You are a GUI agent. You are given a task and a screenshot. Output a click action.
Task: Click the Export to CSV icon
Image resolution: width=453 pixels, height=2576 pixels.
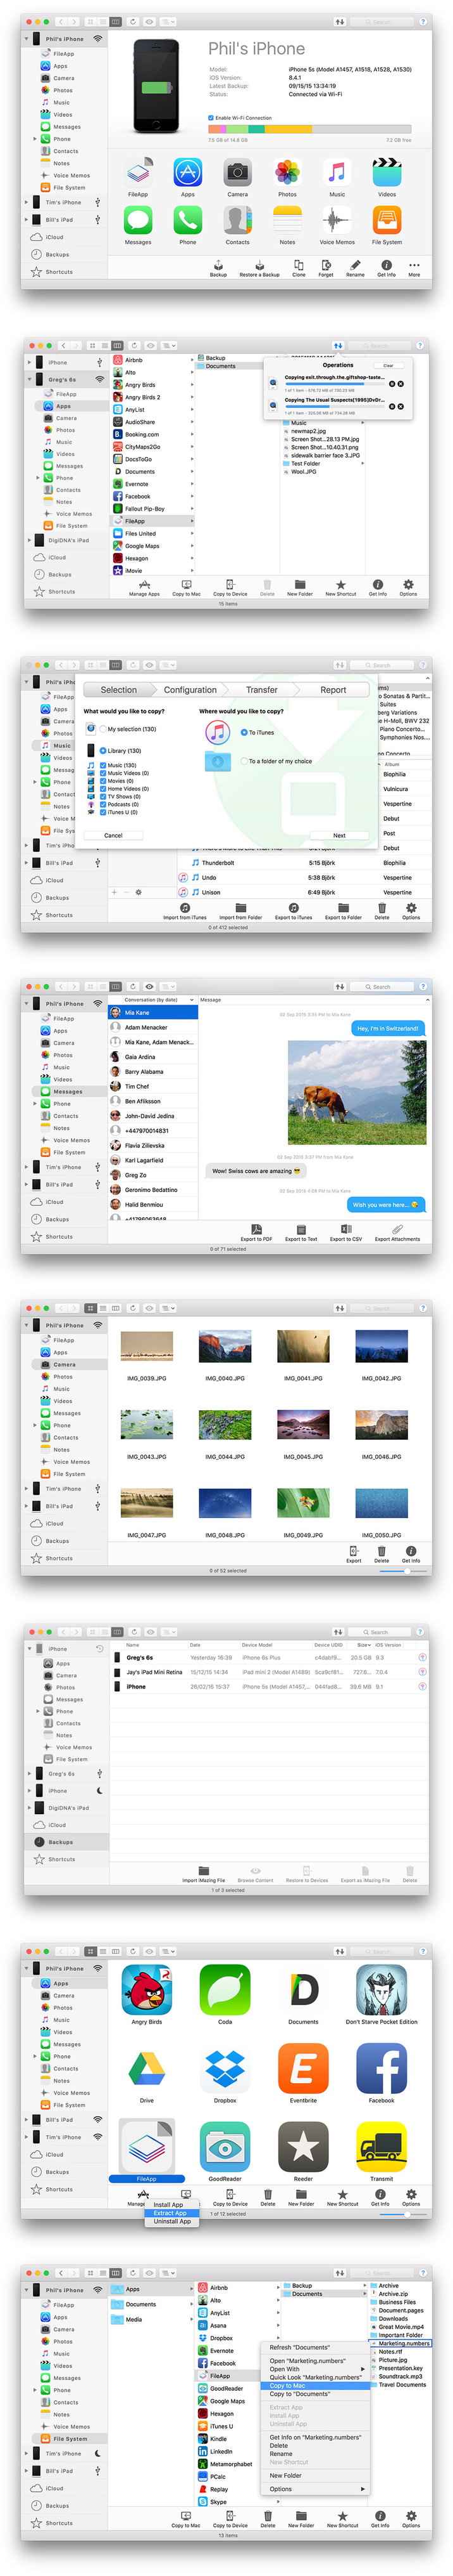[345, 1229]
